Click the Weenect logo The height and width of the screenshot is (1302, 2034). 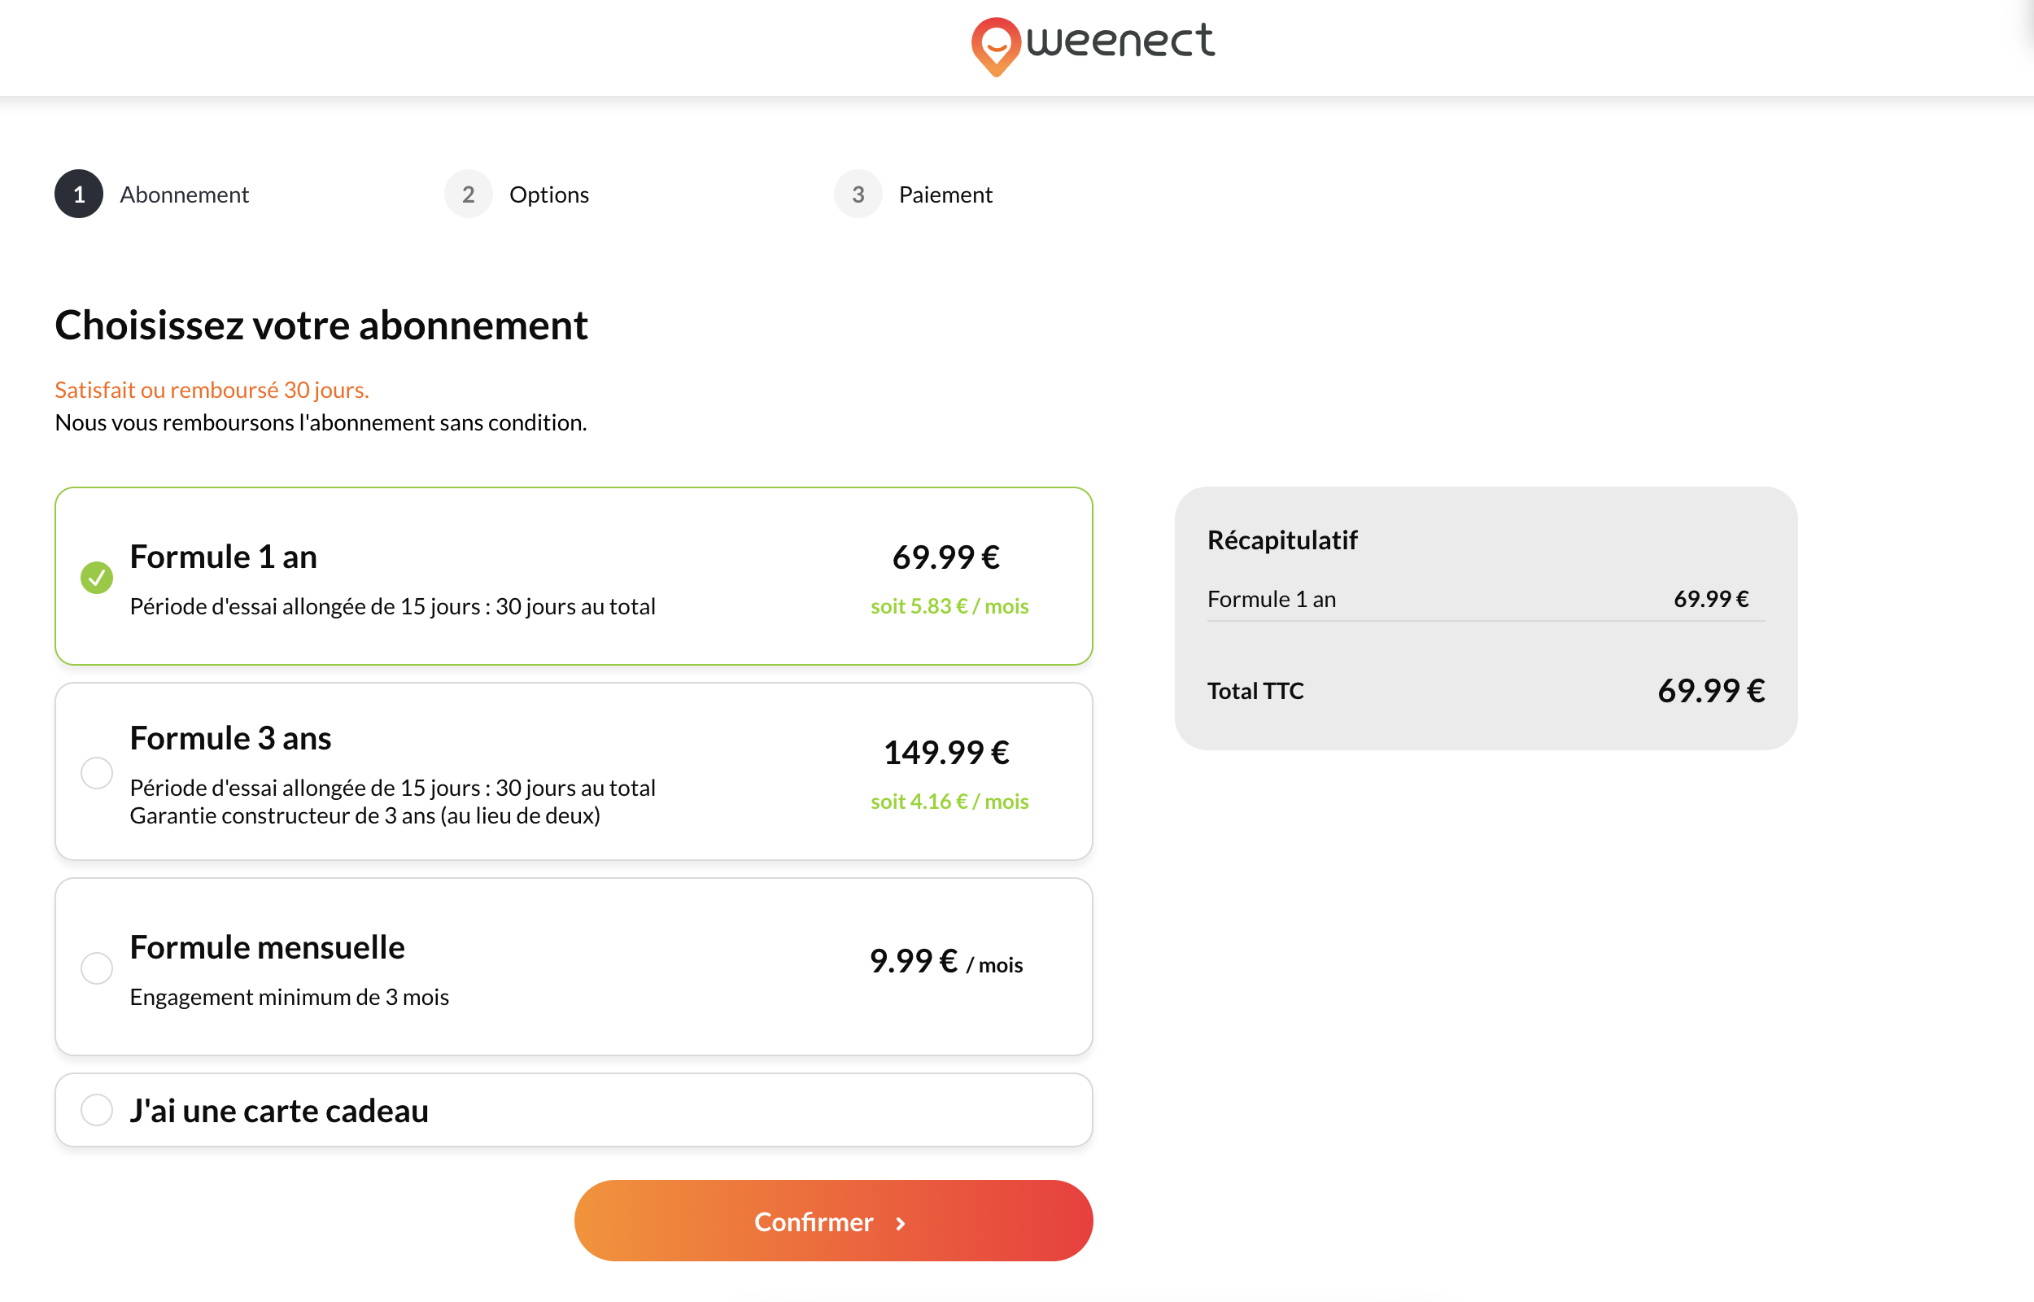click(x=1092, y=45)
